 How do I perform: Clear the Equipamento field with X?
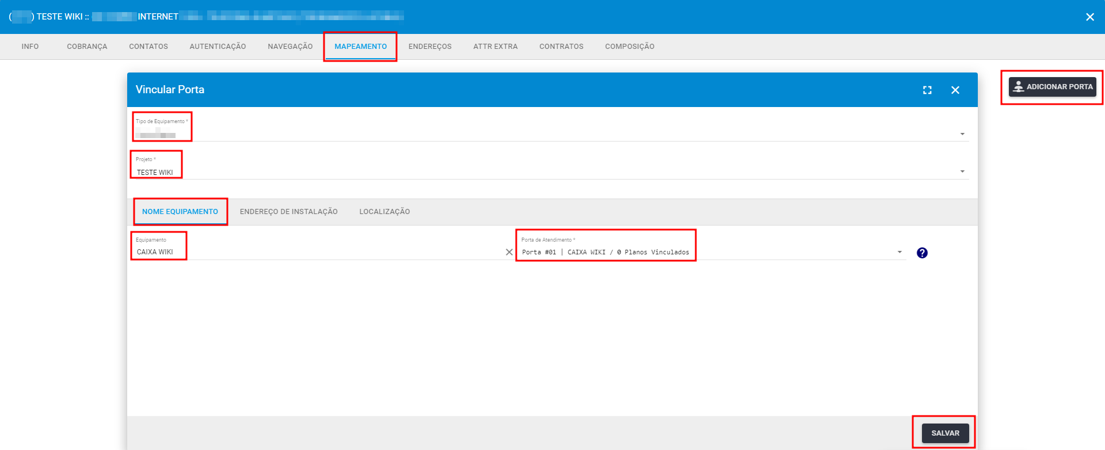(x=509, y=252)
